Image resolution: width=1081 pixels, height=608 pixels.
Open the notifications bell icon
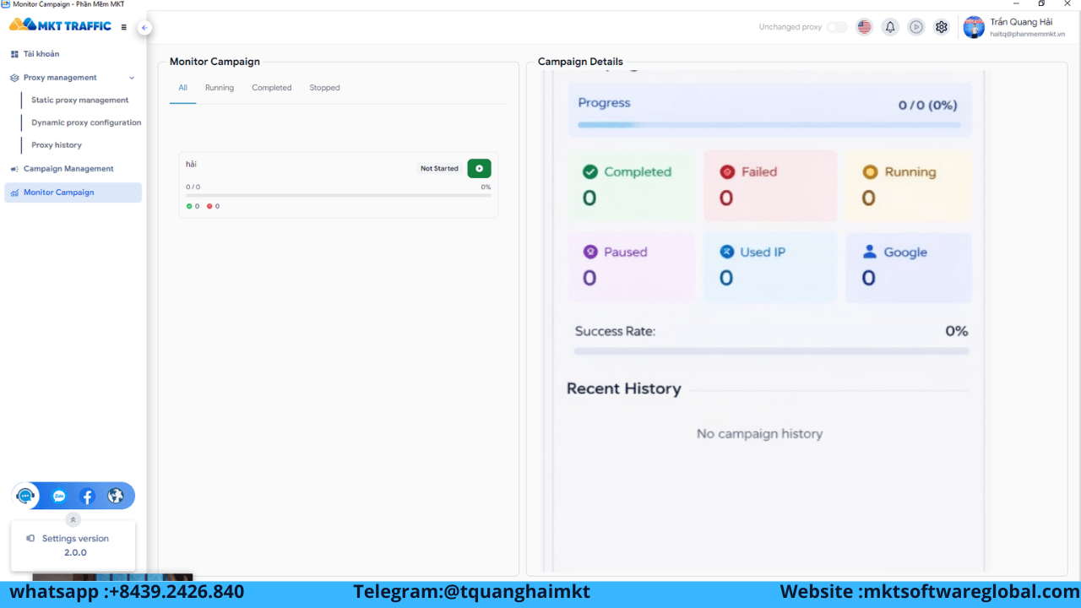[x=890, y=27]
